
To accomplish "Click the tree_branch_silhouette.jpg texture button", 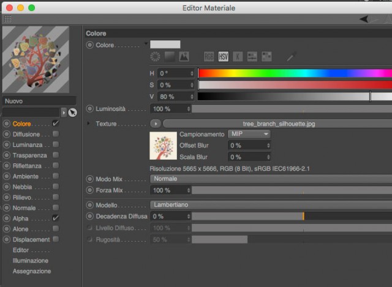I will 277,124.
